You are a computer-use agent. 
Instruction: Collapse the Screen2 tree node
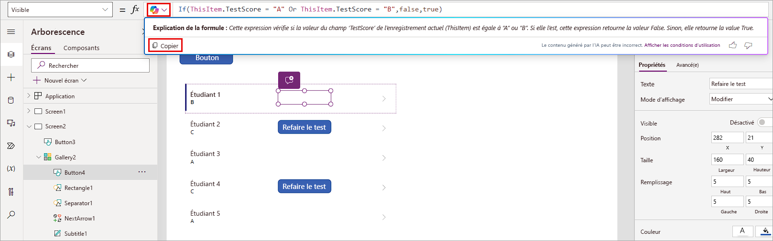point(29,126)
